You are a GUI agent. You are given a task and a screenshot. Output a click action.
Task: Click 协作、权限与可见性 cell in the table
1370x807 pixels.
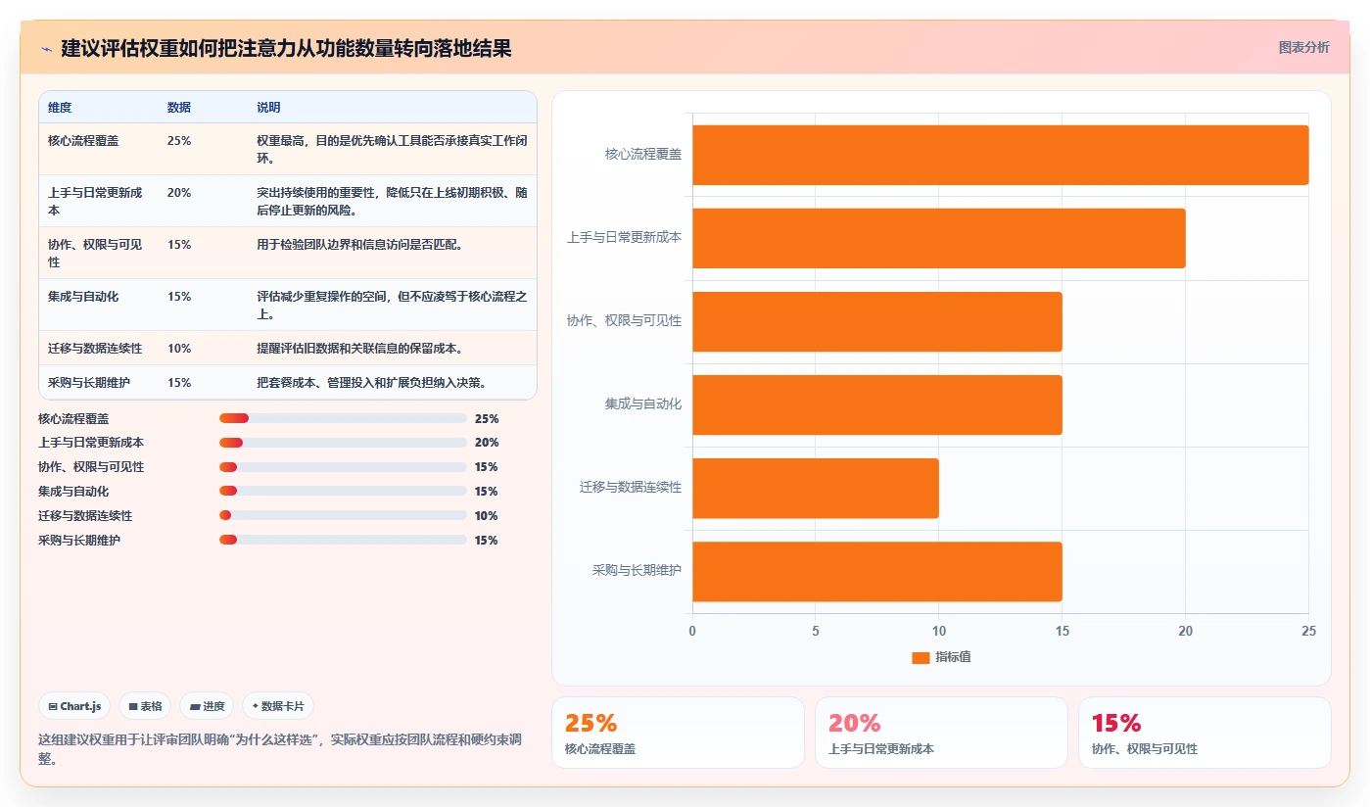(95, 254)
